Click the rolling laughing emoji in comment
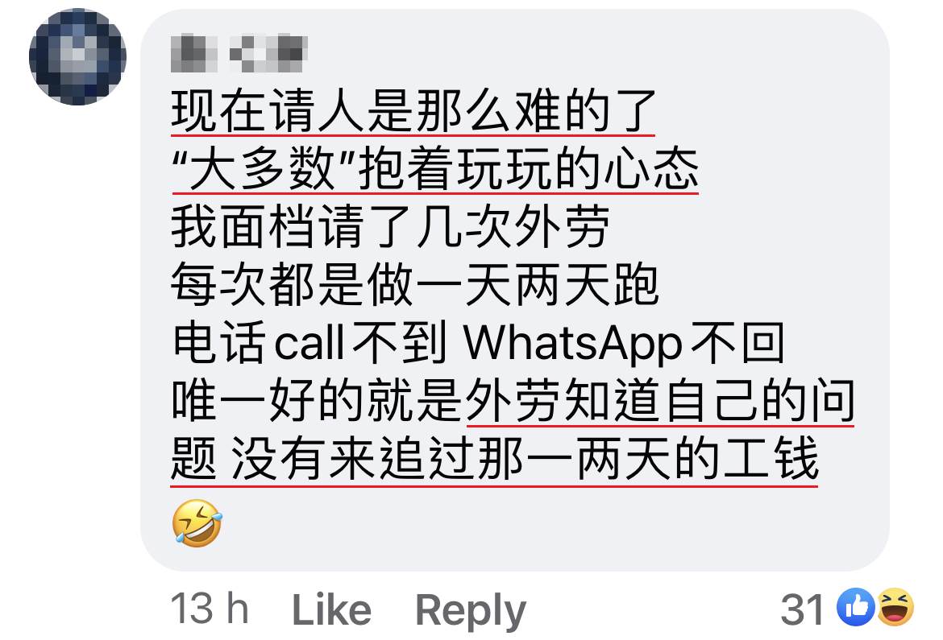 (197, 522)
